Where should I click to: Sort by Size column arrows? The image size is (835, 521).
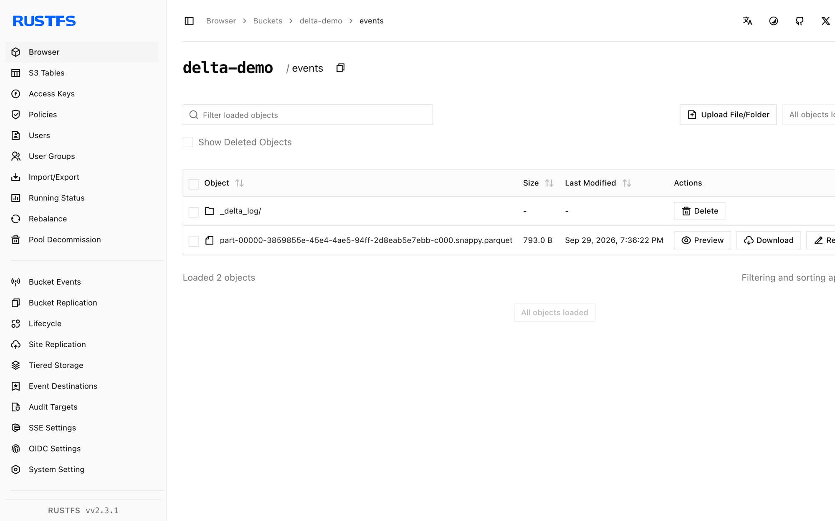click(549, 183)
